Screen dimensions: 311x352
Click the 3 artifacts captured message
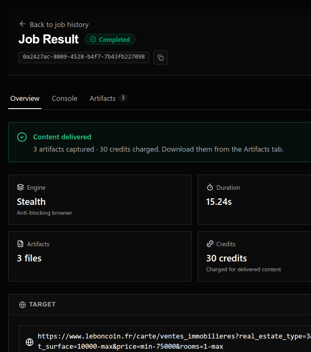tap(158, 149)
